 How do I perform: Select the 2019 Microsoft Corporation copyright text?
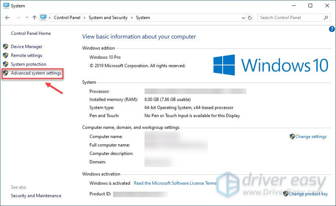pyautogui.click(x=138, y=66)
